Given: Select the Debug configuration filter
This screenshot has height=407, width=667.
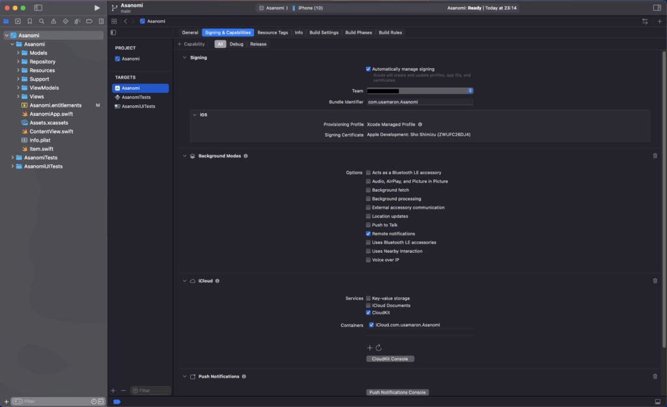Looking at the screenshot, I should (236, 44).
